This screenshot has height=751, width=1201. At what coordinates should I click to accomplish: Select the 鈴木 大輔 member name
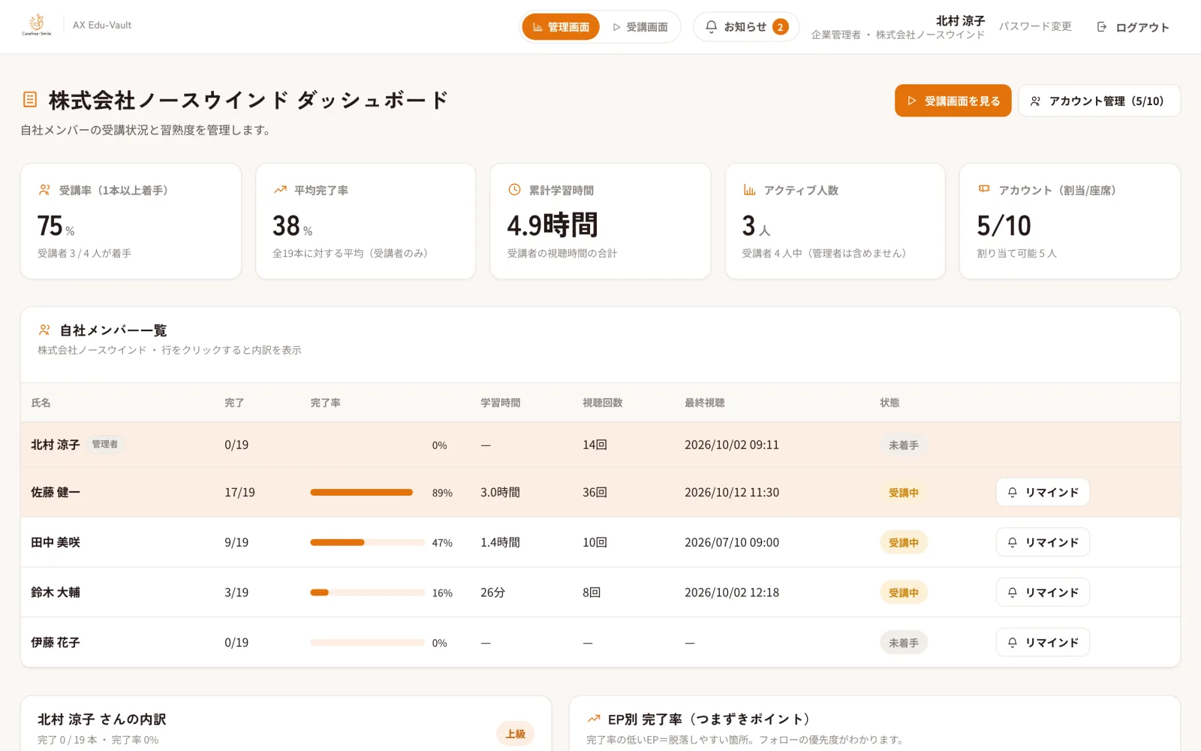pyautogui.click(x=56, y=593)
